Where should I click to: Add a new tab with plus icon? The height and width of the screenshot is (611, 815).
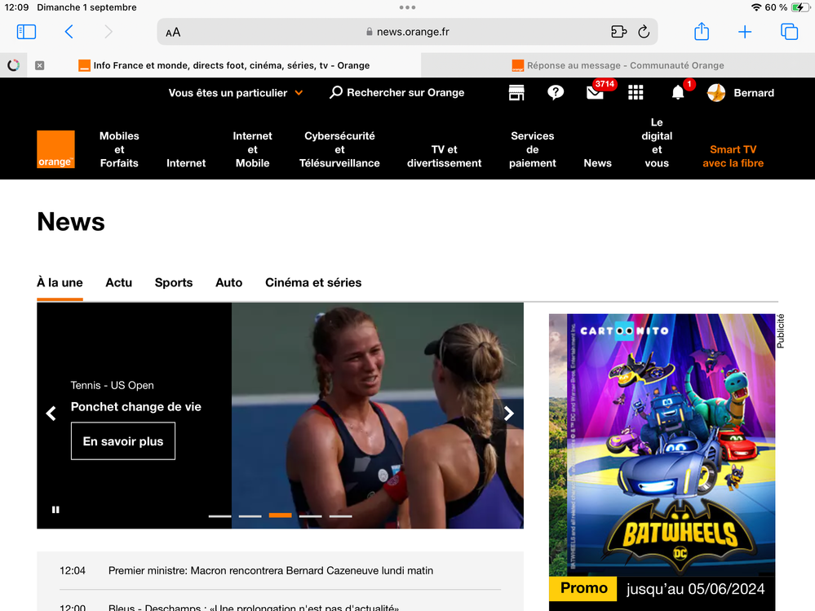[x=744, y=32]
